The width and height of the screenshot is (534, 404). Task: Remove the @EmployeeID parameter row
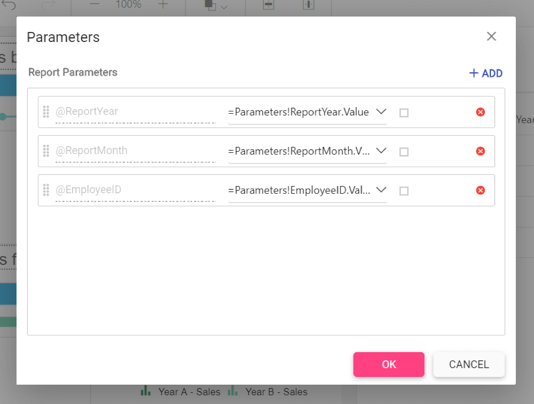(x=480, y=190)
